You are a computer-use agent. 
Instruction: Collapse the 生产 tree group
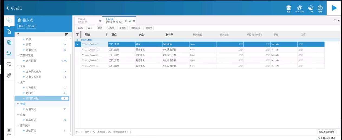(18, 82)
